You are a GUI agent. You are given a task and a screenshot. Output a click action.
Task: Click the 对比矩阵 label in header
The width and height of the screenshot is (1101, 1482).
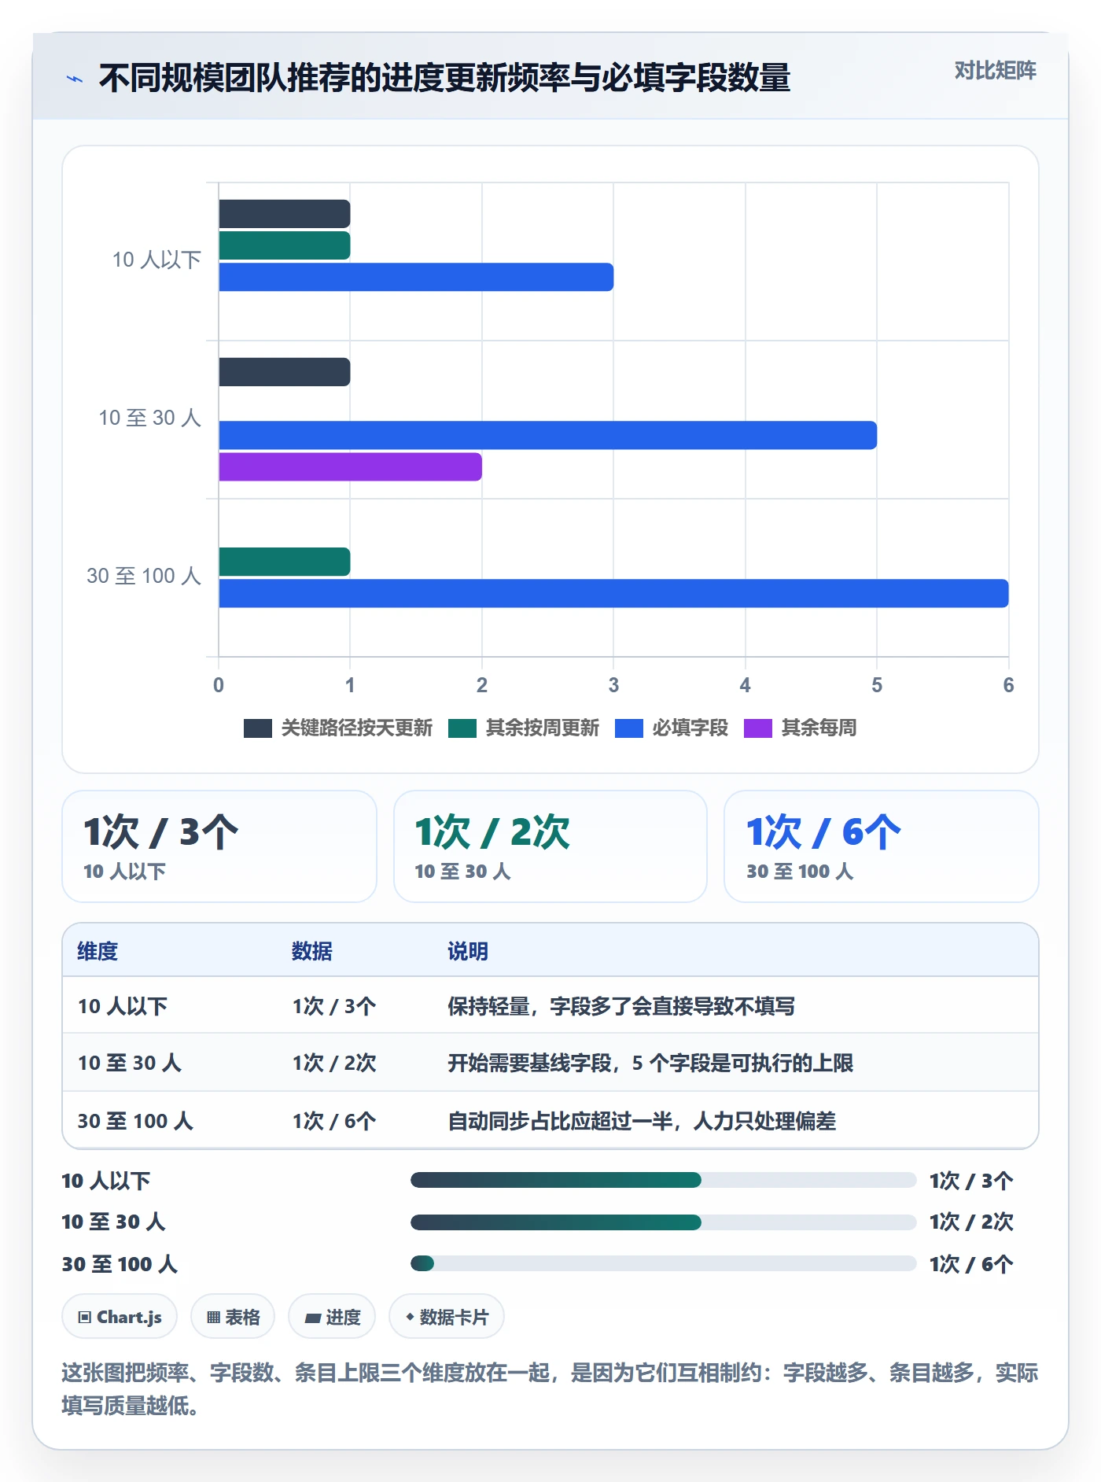[x=995, y=71]
